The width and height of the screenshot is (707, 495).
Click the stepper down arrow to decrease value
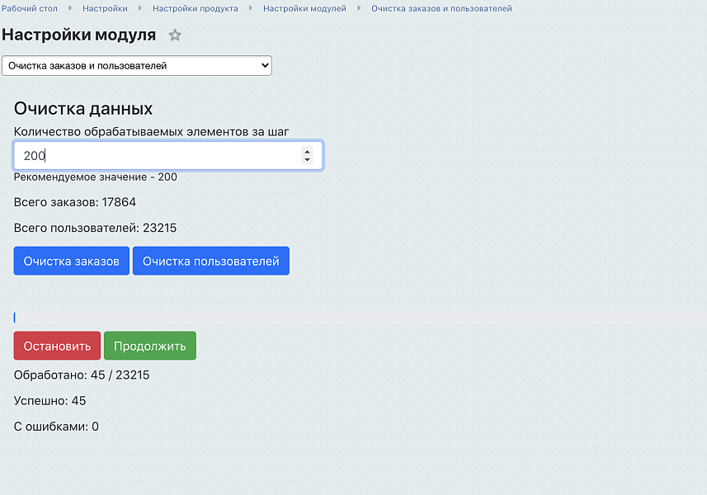point(308,160)
